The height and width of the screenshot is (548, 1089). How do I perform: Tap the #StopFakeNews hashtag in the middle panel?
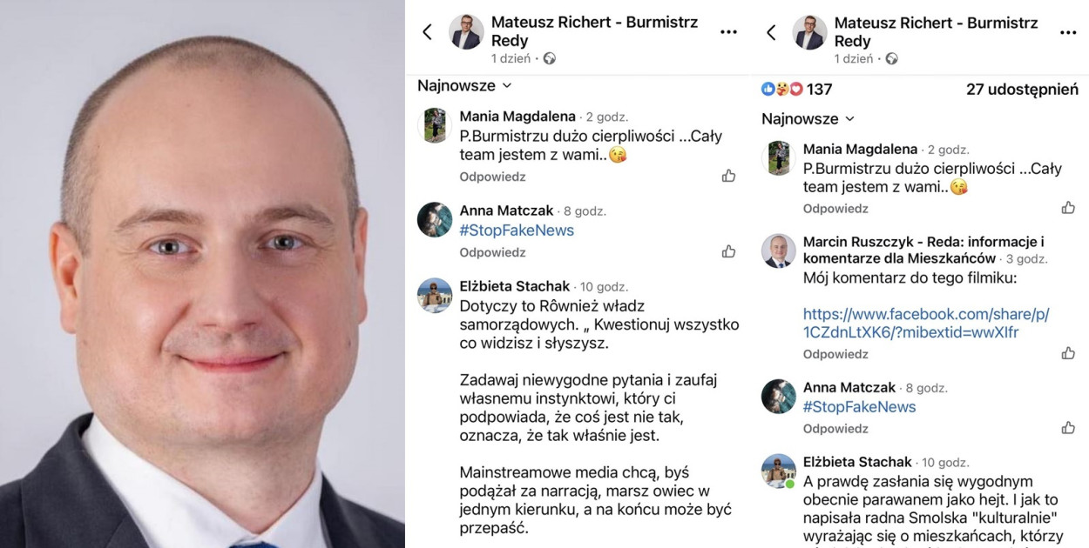coord(517,231)
